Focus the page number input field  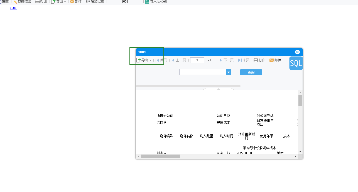click(x=197, y=60)
